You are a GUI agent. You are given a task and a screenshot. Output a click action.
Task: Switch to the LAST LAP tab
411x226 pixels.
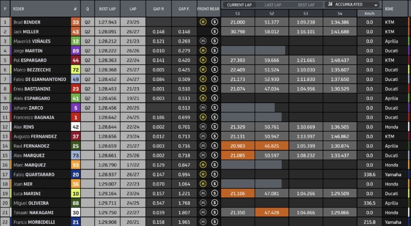pyautogui.click(x=273, y=5)
